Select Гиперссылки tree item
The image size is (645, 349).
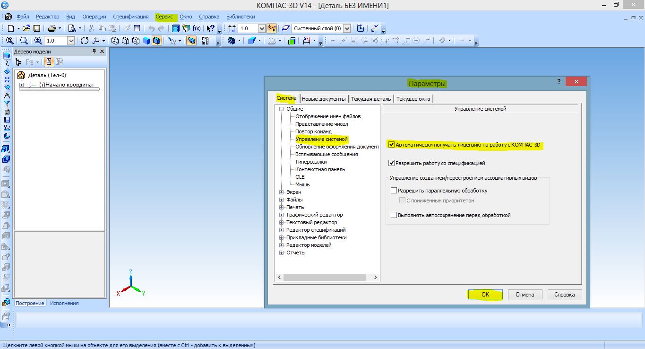[x=311, y=162]
